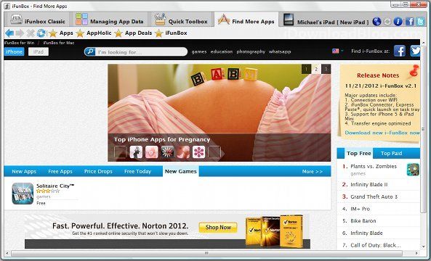Image resolution: width=431 pixels, height=261 pixels.
Task: Select the Find More Apps tab
Action: tap(246, 20)
